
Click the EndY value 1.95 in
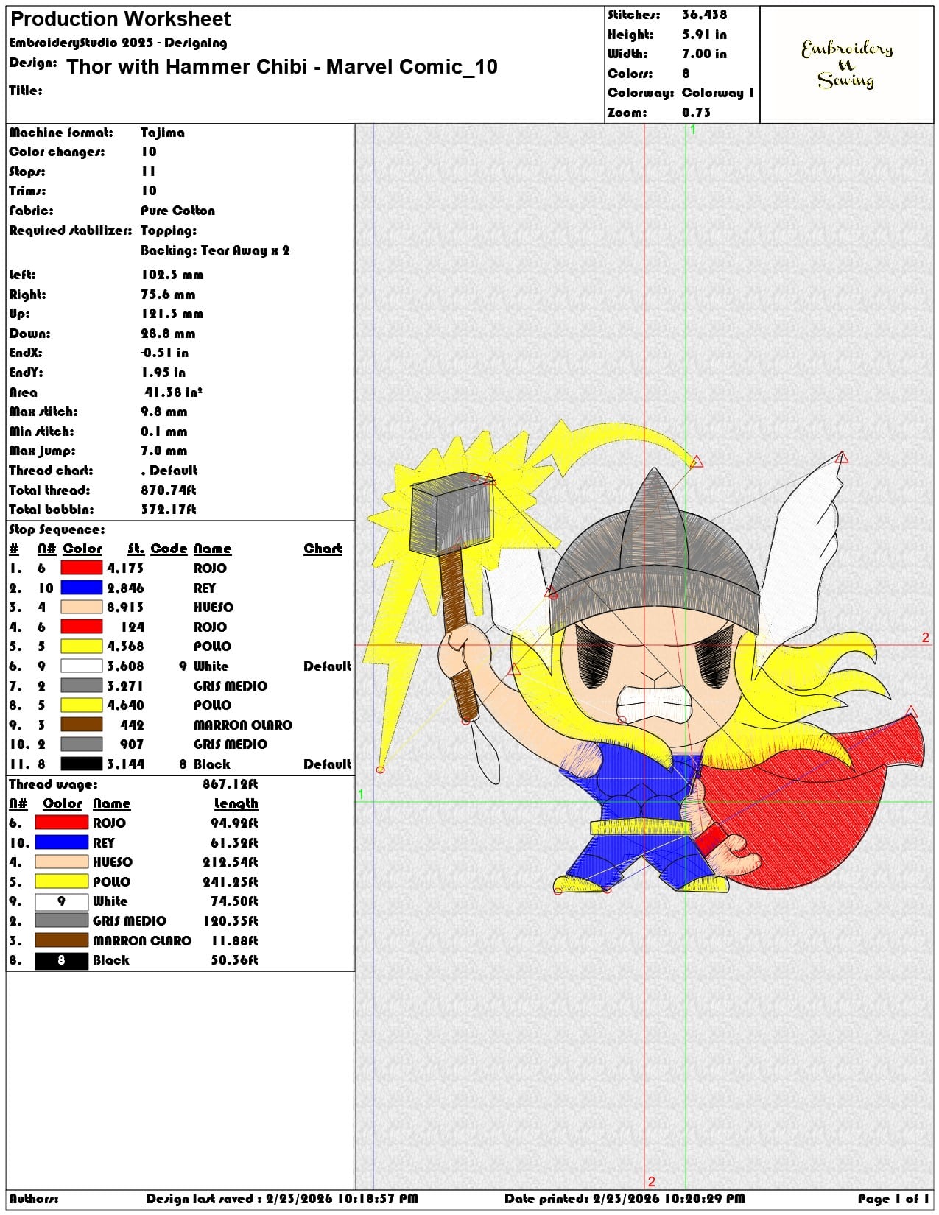point(163,373)
